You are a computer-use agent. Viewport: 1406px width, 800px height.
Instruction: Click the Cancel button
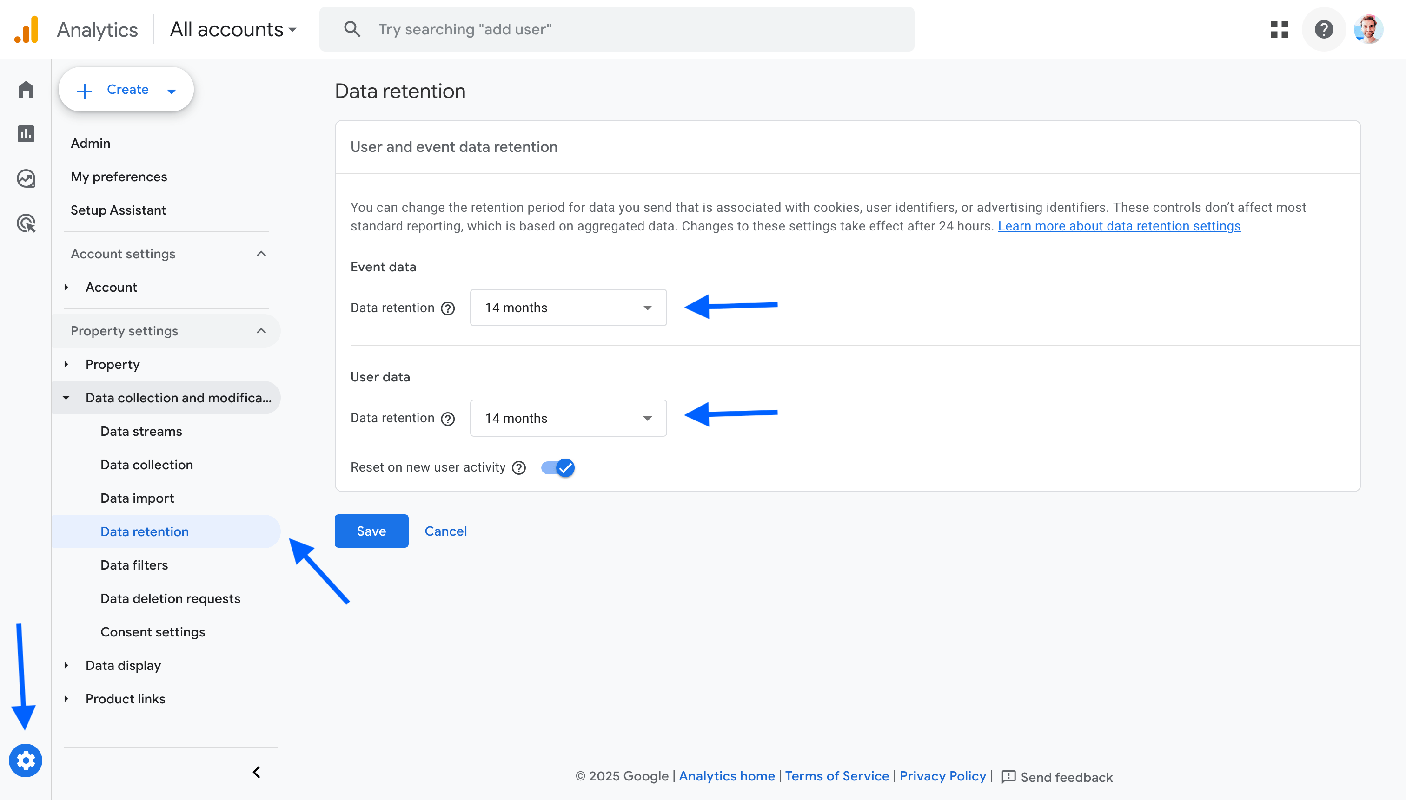(x=445, y=530)
